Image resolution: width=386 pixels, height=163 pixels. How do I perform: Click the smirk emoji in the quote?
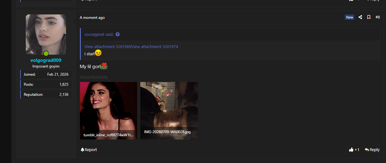98,53
